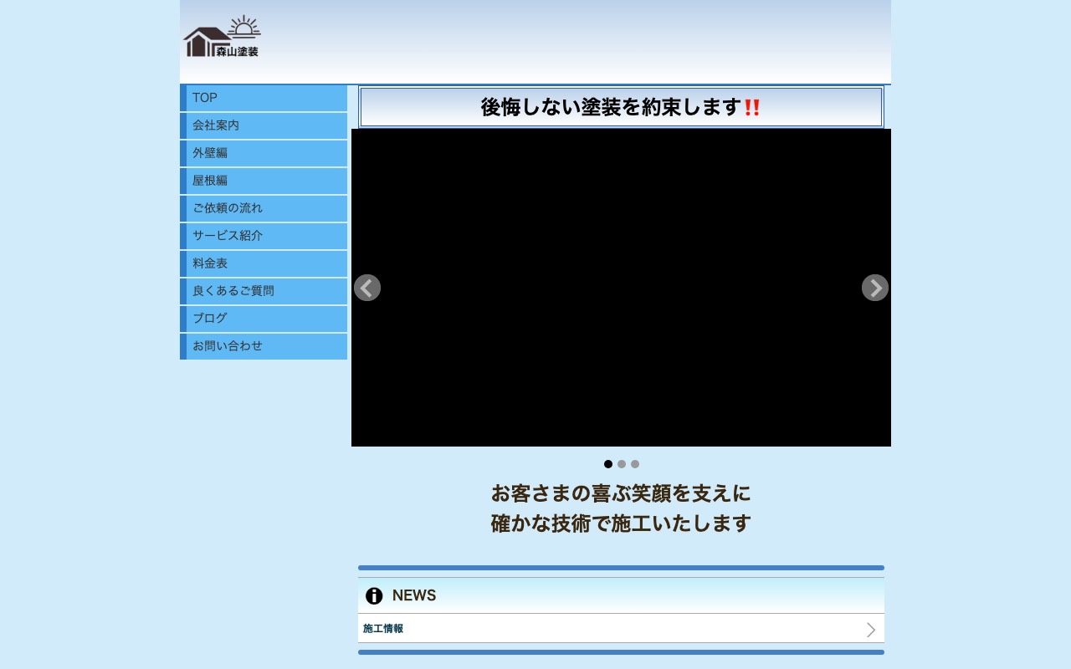
Task: Select the second slideshow dot
Action: (x=622, y=464)
